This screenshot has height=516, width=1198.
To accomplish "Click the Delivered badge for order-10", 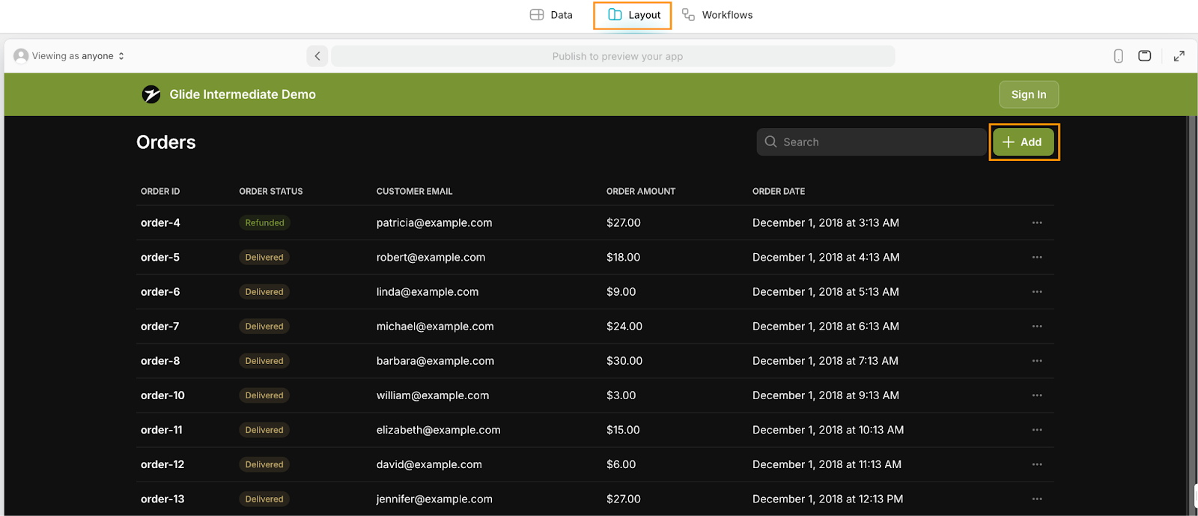I will pyautogui.click(x=264, y=395).
